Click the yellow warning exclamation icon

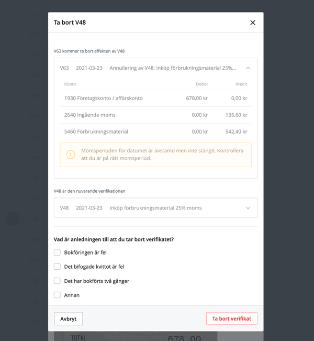coord(71,155)
